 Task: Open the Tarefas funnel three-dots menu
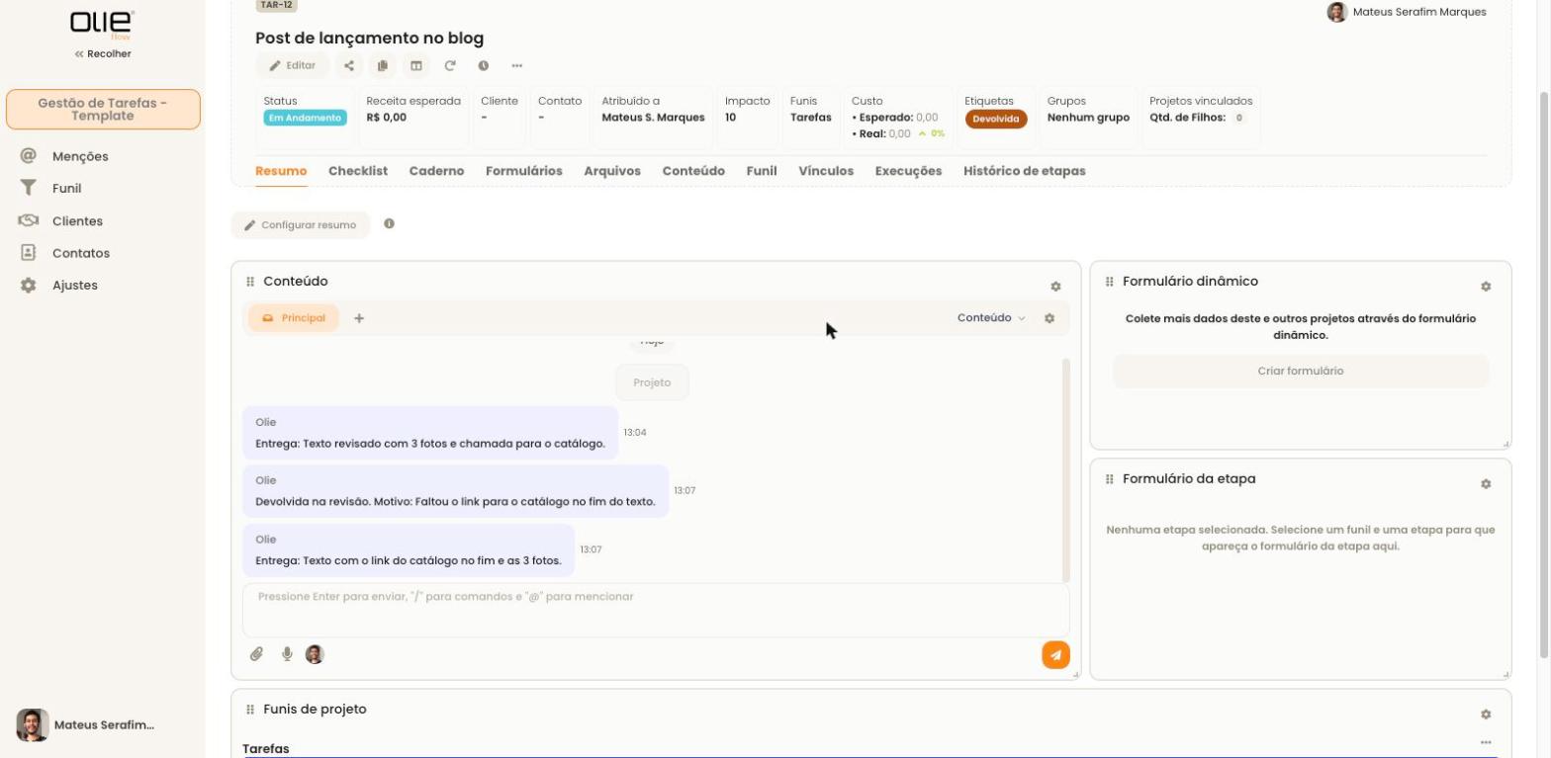click(1485, 743)
